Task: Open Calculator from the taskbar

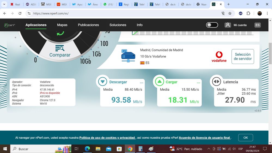Action: coord(140,149)
